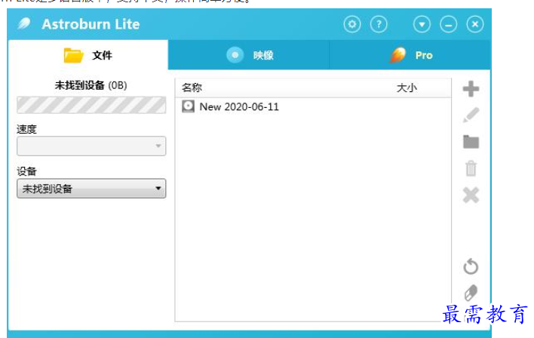Clear all items with the X icon

[x=471, y=195]
